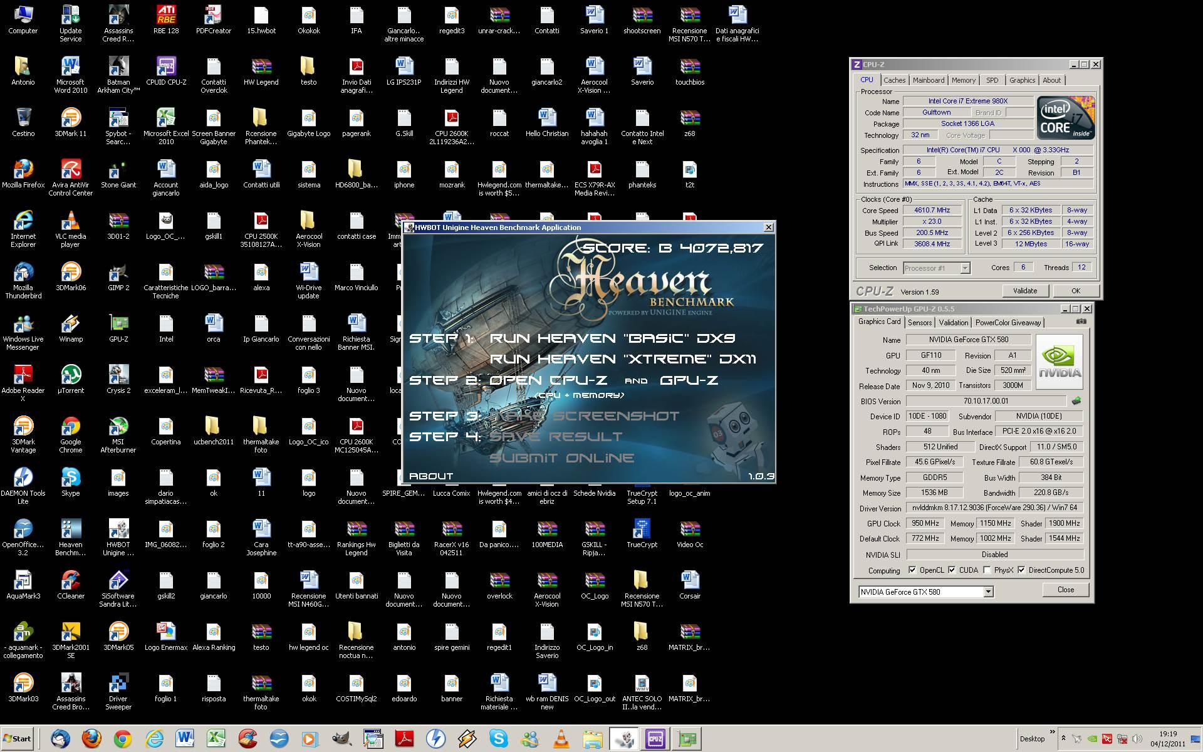Click the BIOS save chip icon in GPU-Z
The width and height of the screenshot is (1203, 752).
[1077, 400]
